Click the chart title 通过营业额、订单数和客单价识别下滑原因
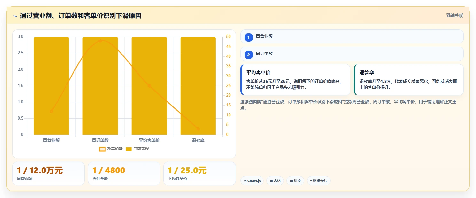 (x=81, y=16)
